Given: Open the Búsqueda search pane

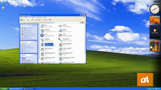Looking at the screenshot, I should pyautogui.click(x=37, y=20).
